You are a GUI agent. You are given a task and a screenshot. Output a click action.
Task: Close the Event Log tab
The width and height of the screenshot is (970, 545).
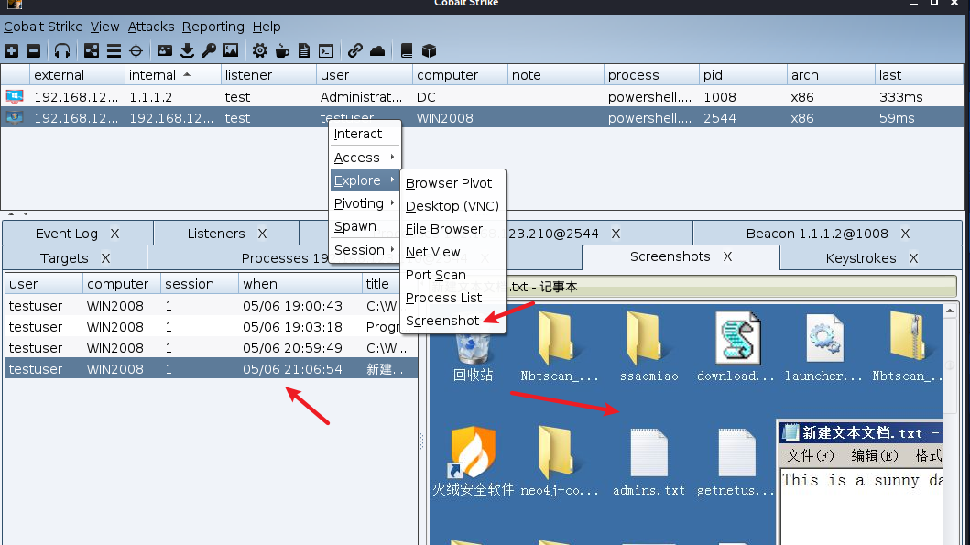click(x=115, y=234)
